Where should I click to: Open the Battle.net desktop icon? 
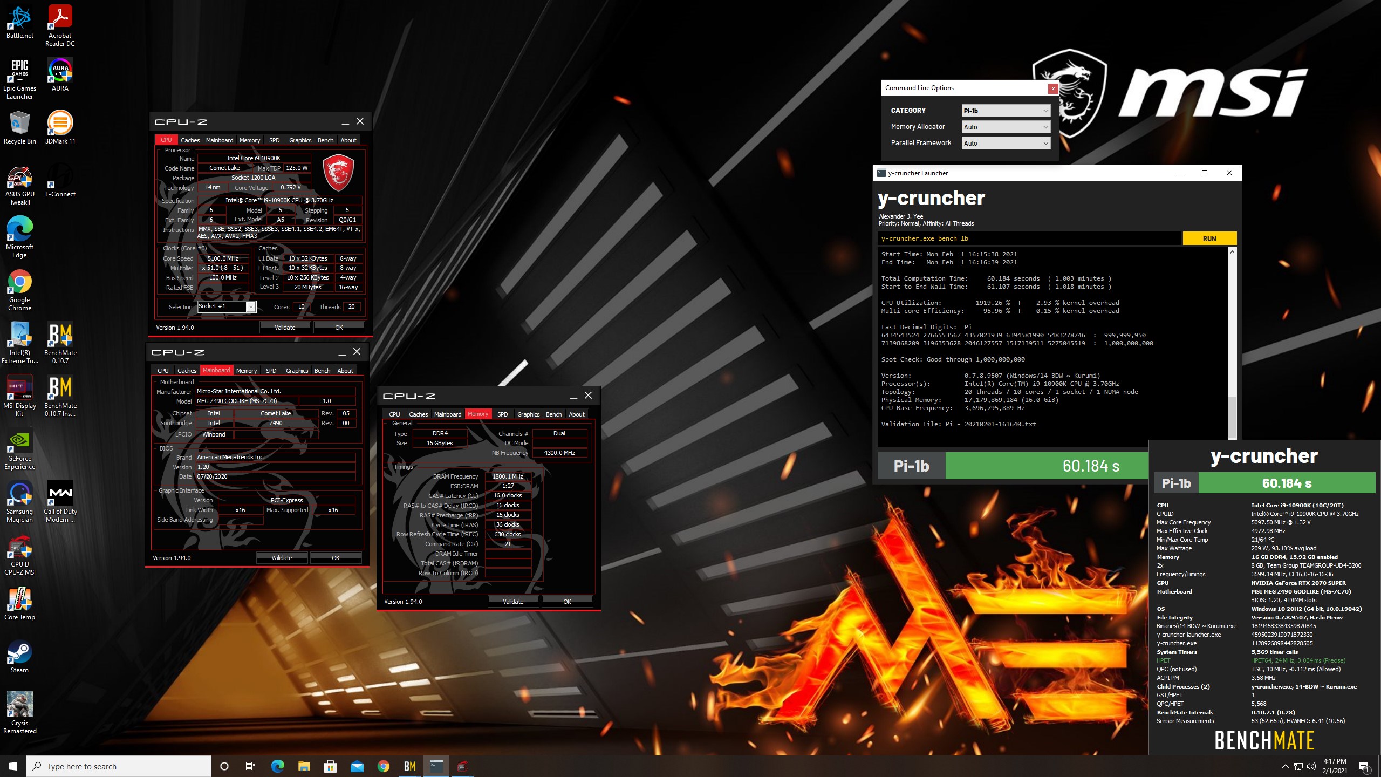(20, 22)
